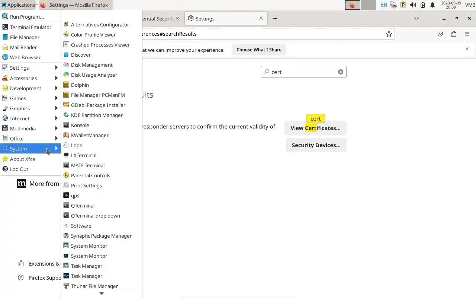Switch to the Settings tab
476x298 pixels.
pyautogui.click(x=225, y=18)
